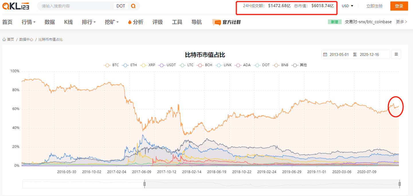Toggle 其他 series in chart legend
This screenshot has width=413, height=196.
click(x=299, y=65)
